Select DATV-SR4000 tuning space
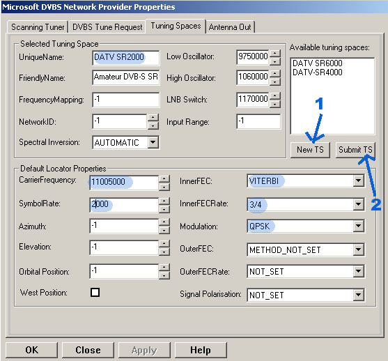 tap(318, 72)
